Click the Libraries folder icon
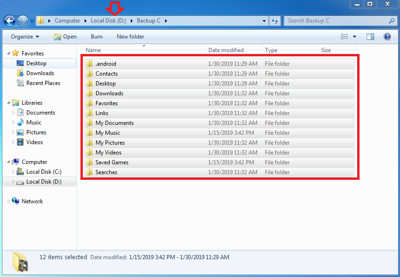 (16, 103)
